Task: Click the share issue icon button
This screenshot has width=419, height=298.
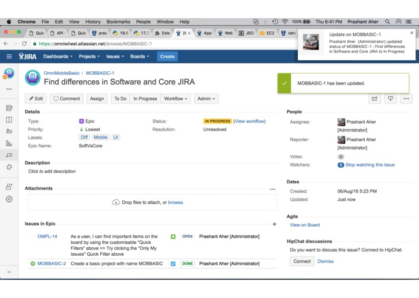Action: pos(374,98)
